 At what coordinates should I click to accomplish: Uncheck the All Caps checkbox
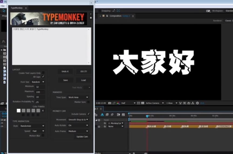tap(43, 77)
